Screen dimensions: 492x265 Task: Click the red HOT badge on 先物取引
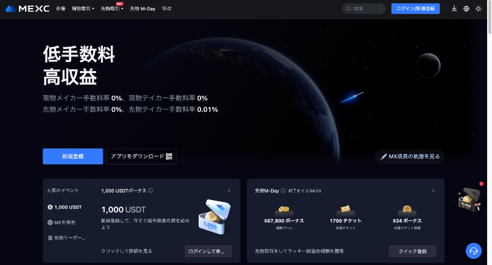point(119,4)
